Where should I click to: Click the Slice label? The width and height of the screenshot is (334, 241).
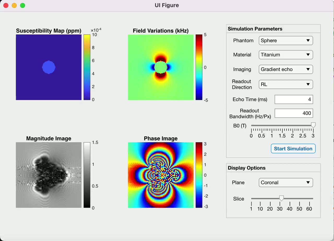(239, 199)
